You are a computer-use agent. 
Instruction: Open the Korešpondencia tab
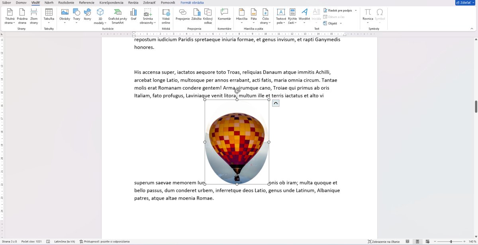click(112, 2)
